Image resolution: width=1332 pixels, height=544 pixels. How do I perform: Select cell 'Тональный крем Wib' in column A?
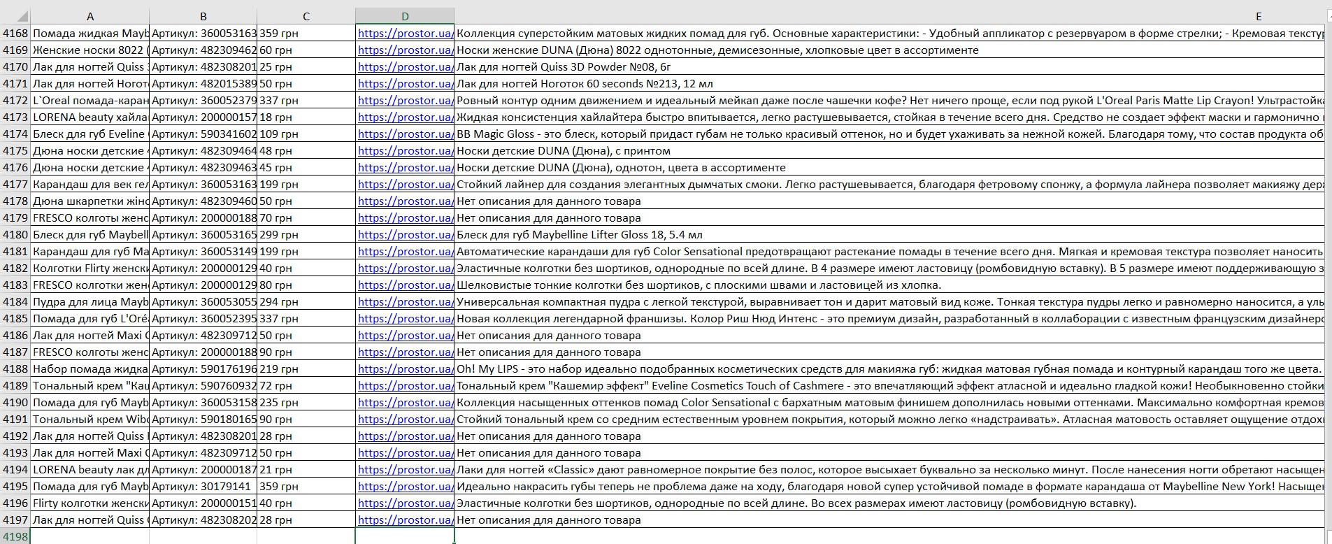pyautogui.click(x=90, y=419)
